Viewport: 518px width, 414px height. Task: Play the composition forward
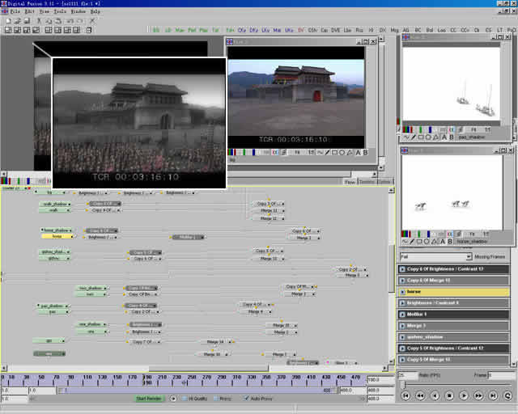(464, 395)
